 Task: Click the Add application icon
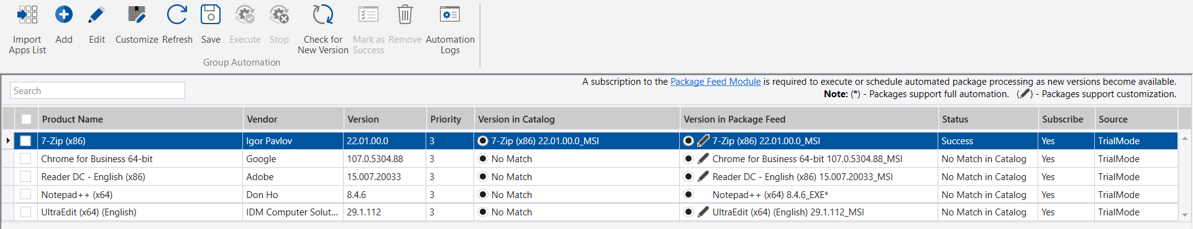(x=64, y=14)
